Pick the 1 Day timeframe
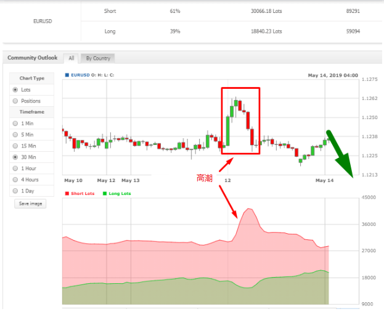 click(15, 191)
